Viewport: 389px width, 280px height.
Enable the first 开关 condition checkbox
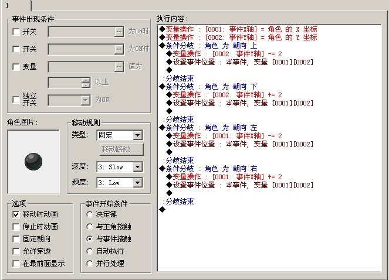click(x=16, y=32)
